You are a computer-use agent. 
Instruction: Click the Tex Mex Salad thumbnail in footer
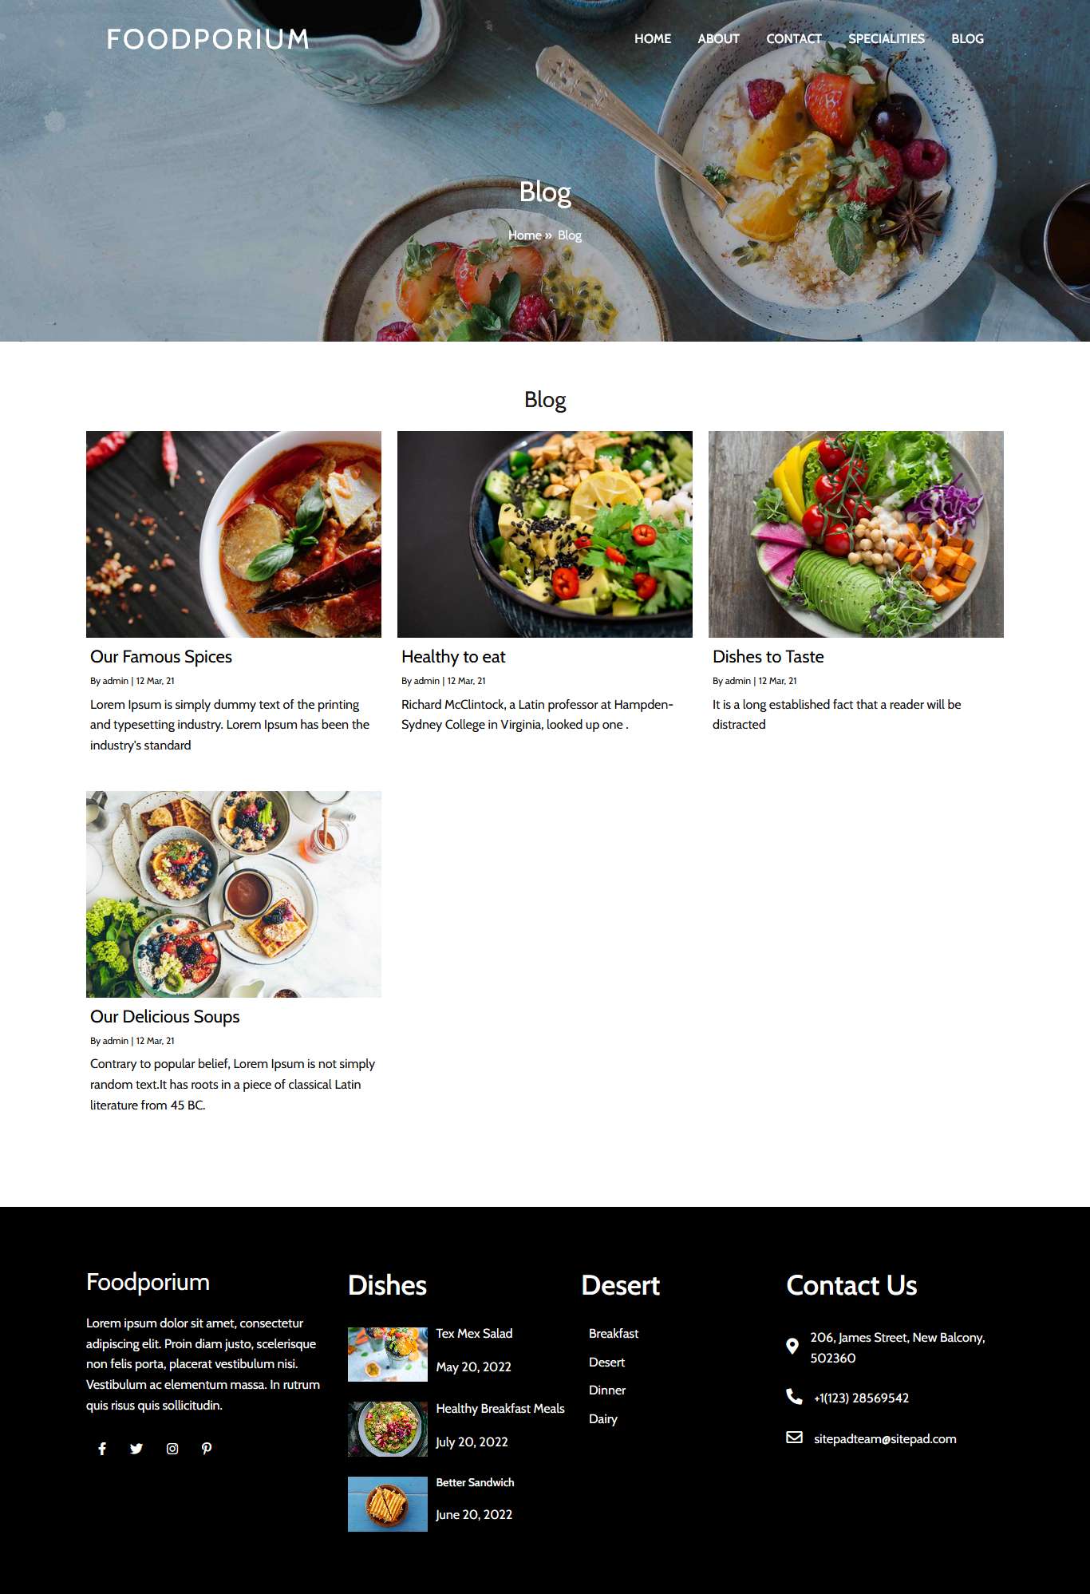(x=388, y=1355)
